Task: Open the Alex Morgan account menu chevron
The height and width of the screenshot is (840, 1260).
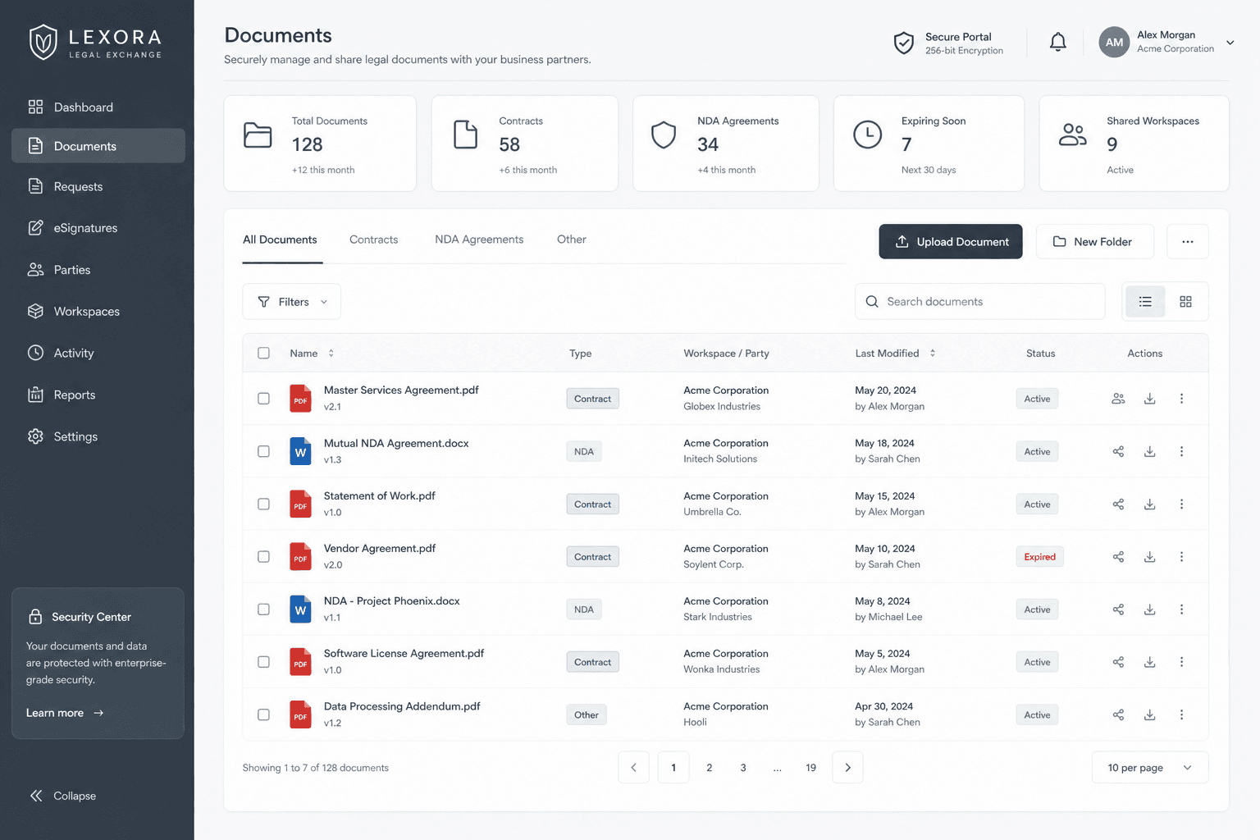Action: pos(1230,43)
